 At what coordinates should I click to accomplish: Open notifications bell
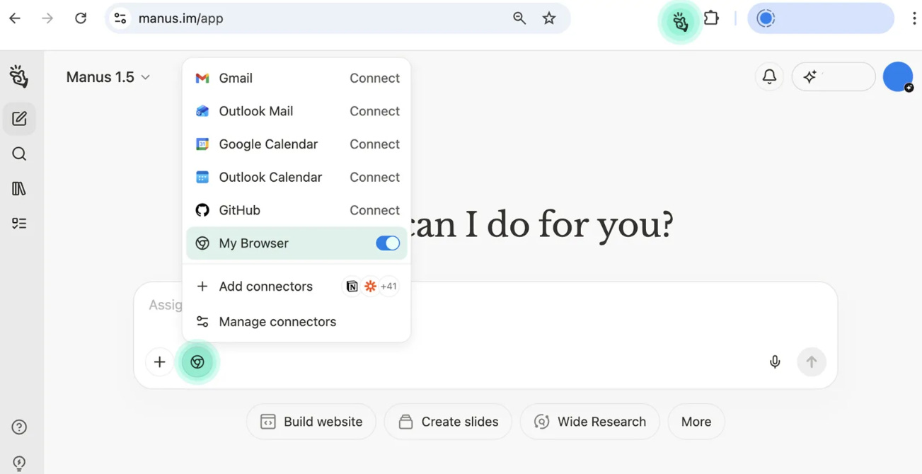[769, 76]
